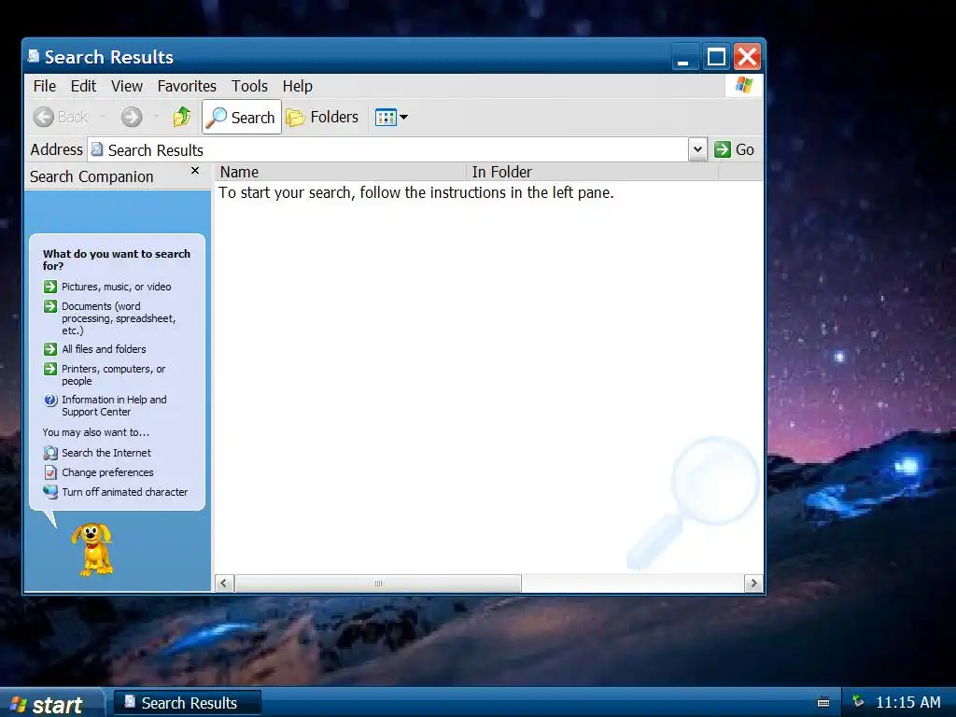The width and height of the screenshot is (956, 717).
Task: Expand the Back history dropdown arrow
Action: pyautogui.click(x=103, y=117)
